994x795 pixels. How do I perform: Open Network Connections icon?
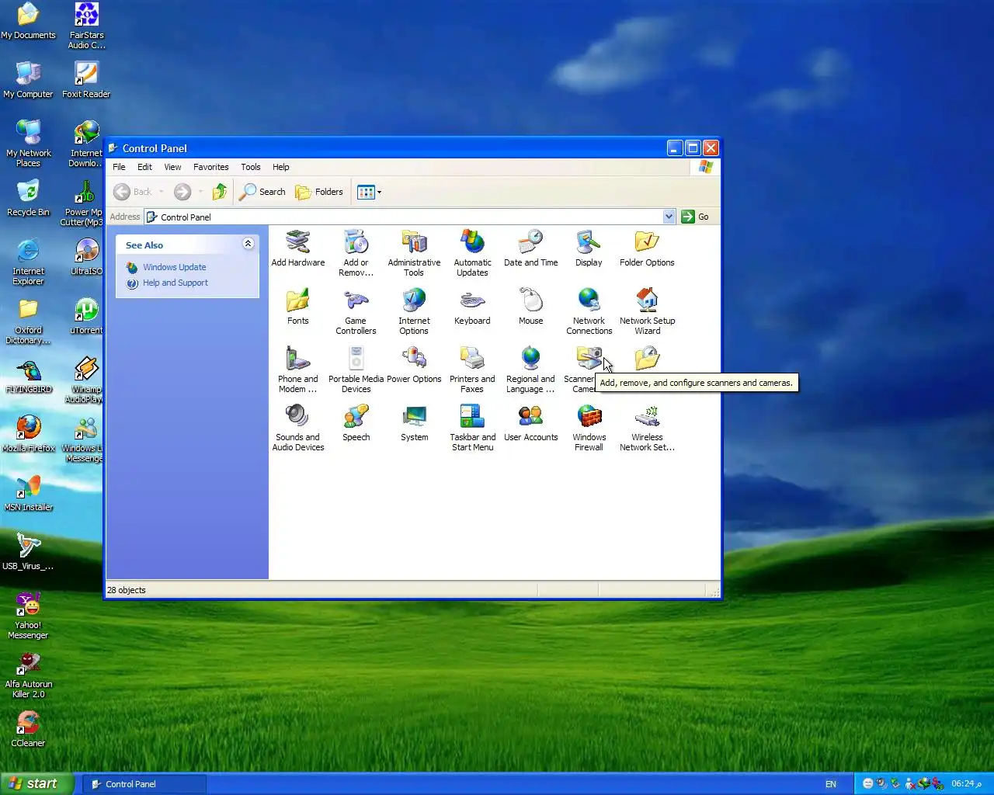589,311
